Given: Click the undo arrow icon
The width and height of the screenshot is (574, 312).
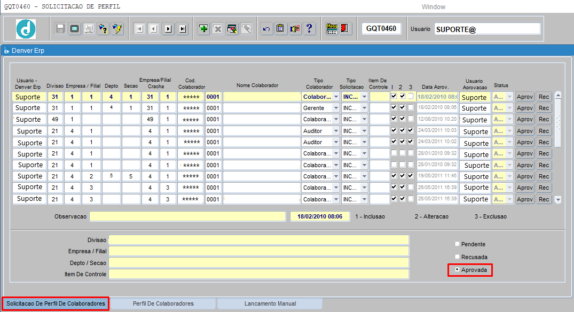Looking at the screenshot, I should (x=266, y=28).
